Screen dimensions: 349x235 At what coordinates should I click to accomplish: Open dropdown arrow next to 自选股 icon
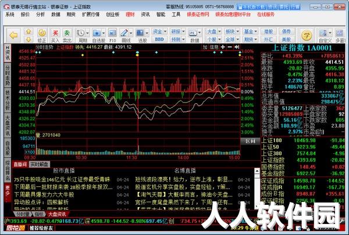[x=104, y=33]
